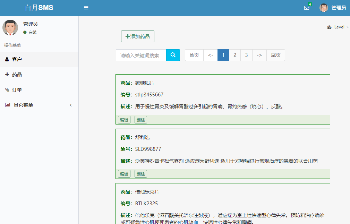Click the 管理员 name in sidebar
Image resolution: width=350 pixels, height=224 pixels.
click(31, 24)
